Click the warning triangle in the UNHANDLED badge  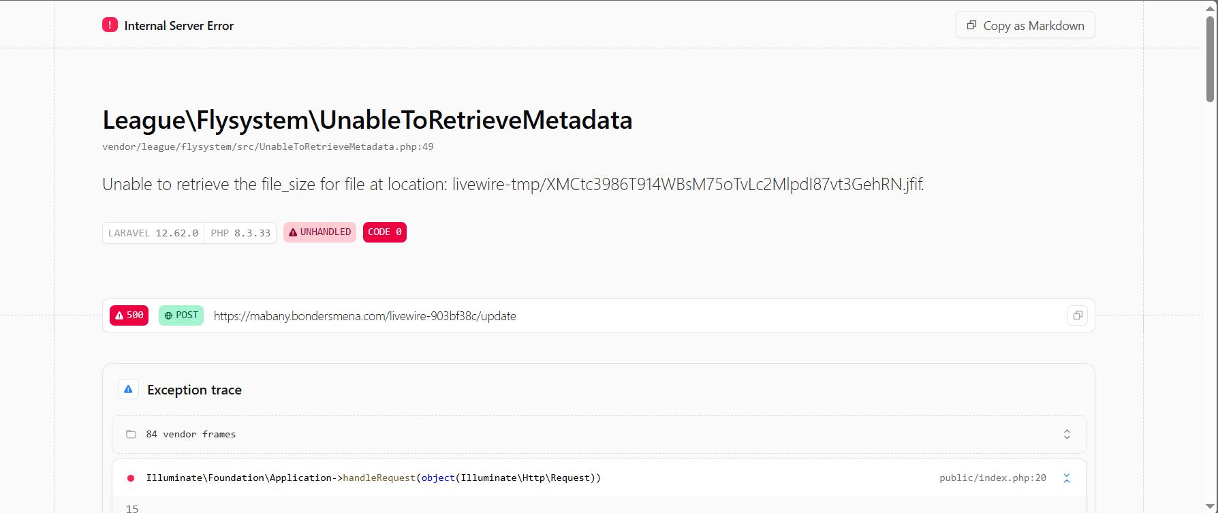point(293,232)
